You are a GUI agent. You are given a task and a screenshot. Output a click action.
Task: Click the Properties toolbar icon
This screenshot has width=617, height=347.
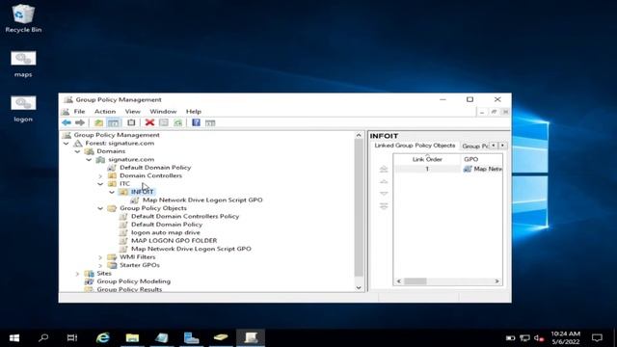(164, 122)
